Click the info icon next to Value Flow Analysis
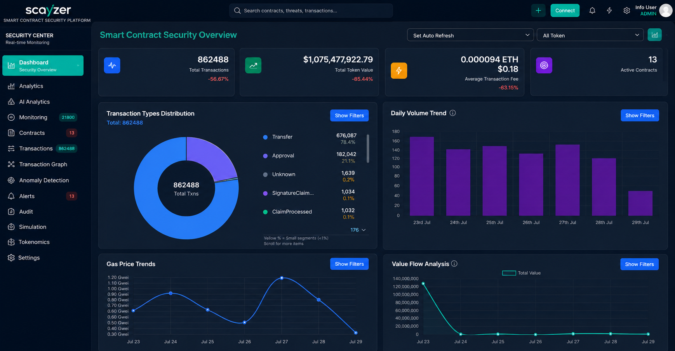 pos(454,264)
